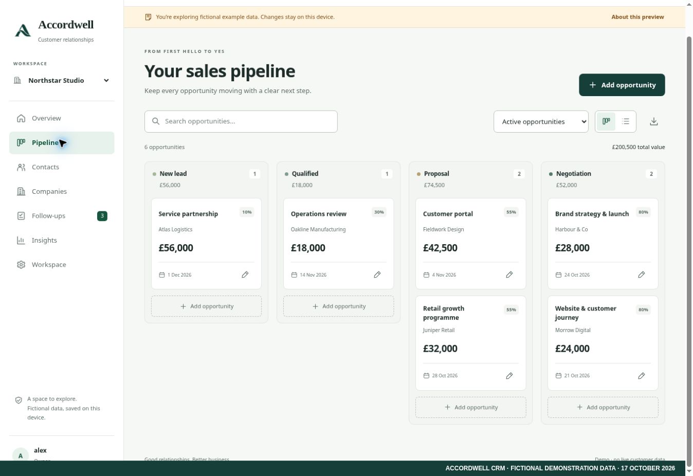Download the pipeline export icon
This screenshot has width=693, height=476.
point(654,121)
